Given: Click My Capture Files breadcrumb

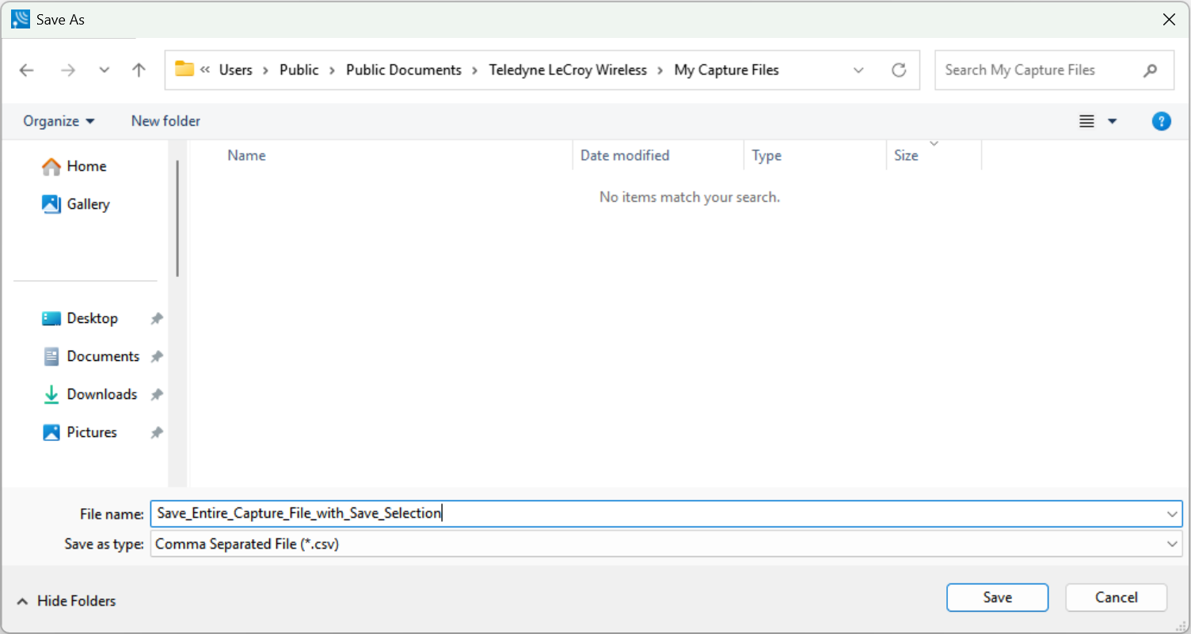Looking at the screenshot, I should [x=726, y=70].
